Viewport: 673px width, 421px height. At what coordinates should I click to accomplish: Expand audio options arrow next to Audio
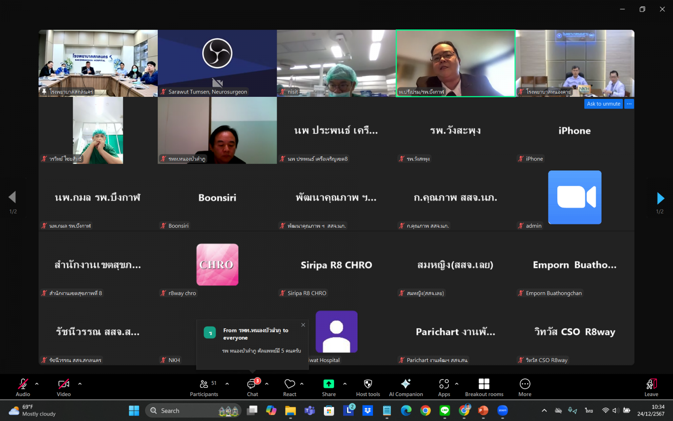coord(37,384)
